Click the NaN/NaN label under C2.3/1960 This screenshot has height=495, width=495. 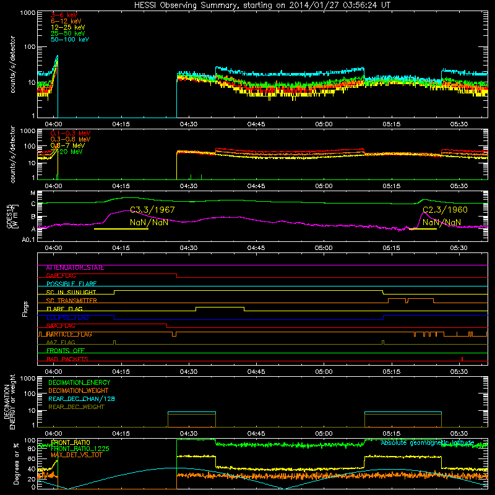(x=442, y=222)
